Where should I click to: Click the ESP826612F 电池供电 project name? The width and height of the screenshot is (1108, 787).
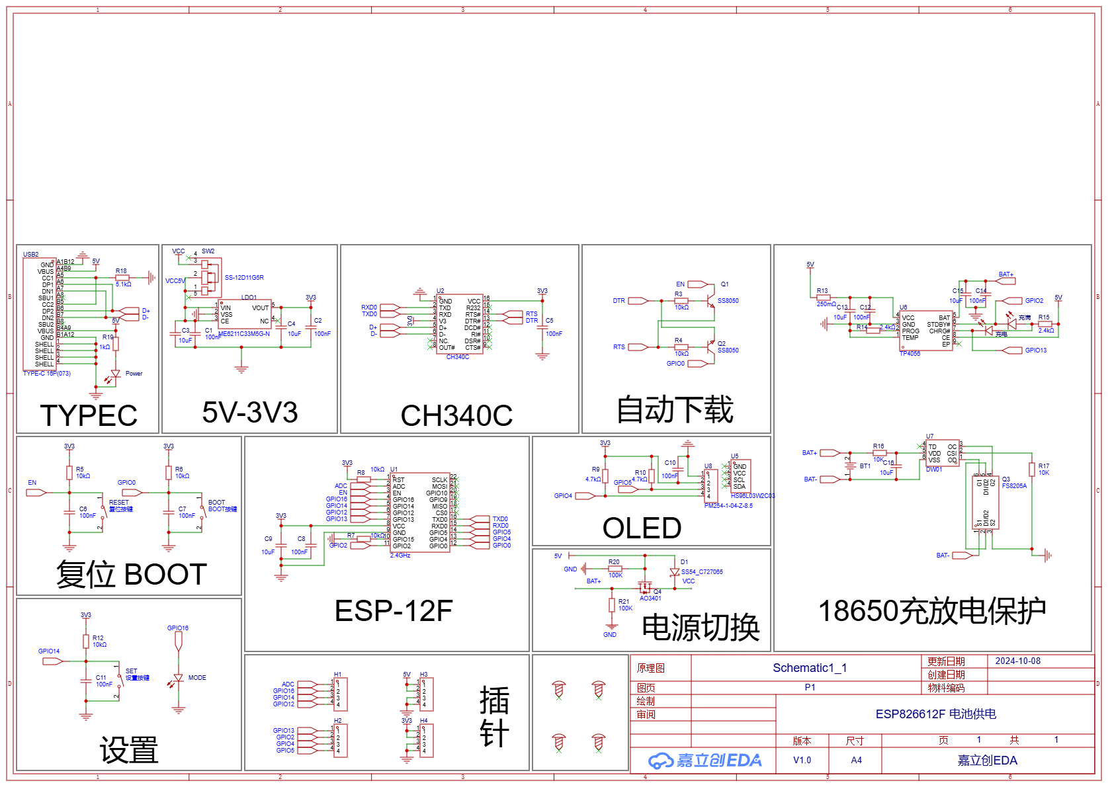[935, 714]
